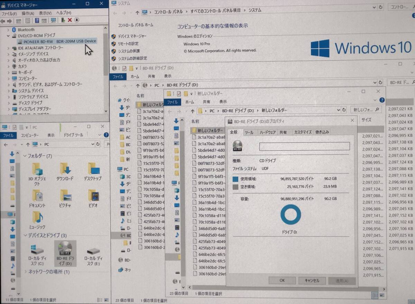Click すべてのコントロール パネル項目 breadcrumb
Viewport: 415px width, 304px height.
pyautogui.click(x=215, y=11)
